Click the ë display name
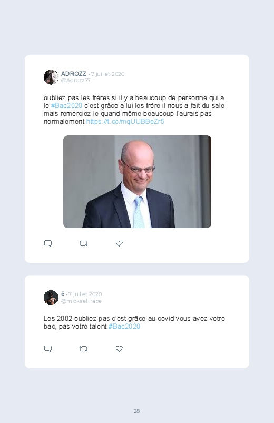Screen dimensions: 274x423 click(x=63, y=294)
